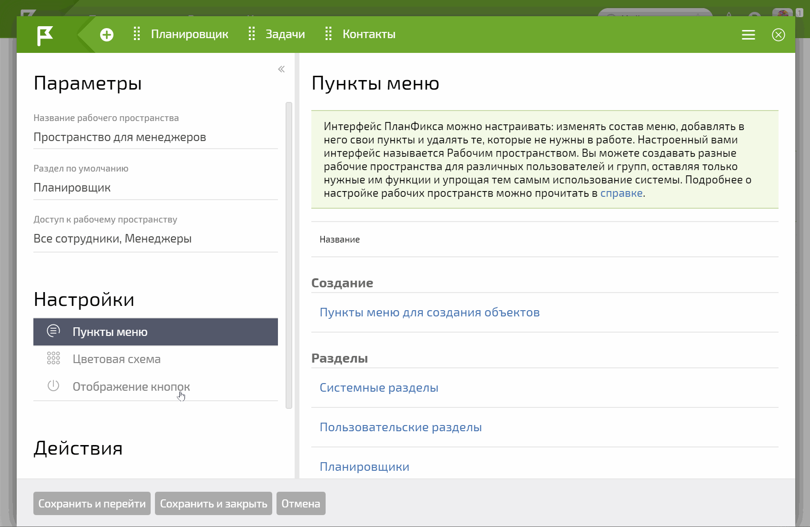Click drag handle dots before Контакты
This screenshot has width=810, height=527.
pos(328,34)
